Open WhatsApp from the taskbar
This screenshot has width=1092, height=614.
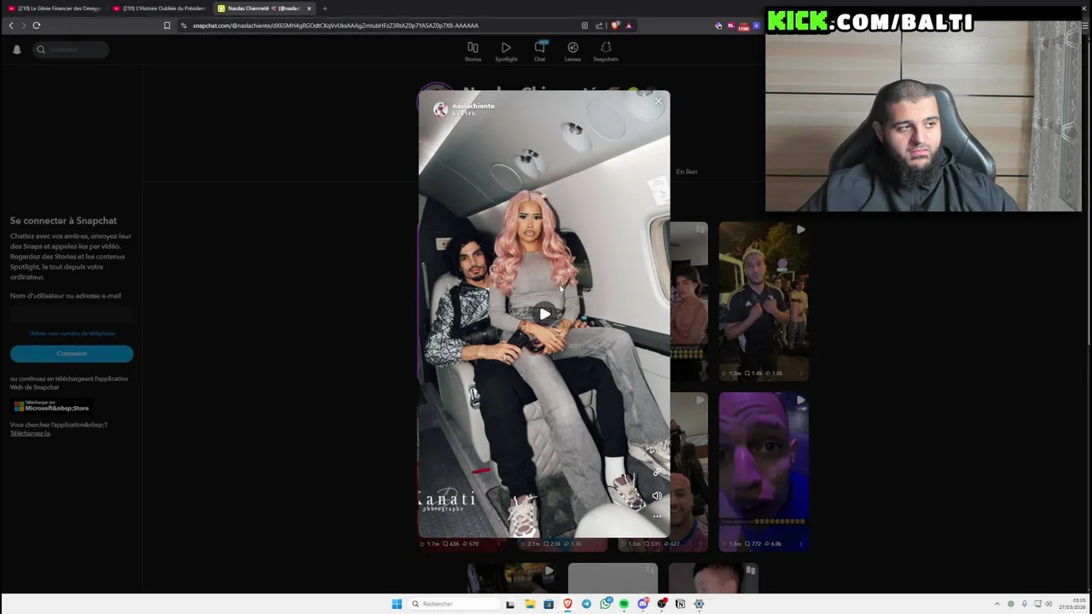[605, 604]
